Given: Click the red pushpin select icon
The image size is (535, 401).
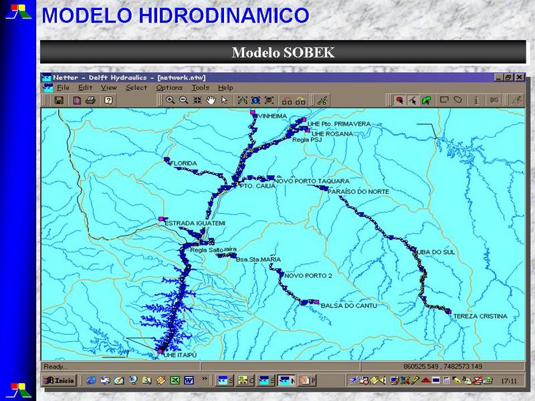Looking at the screenshot, I should [x=399, y=100].
